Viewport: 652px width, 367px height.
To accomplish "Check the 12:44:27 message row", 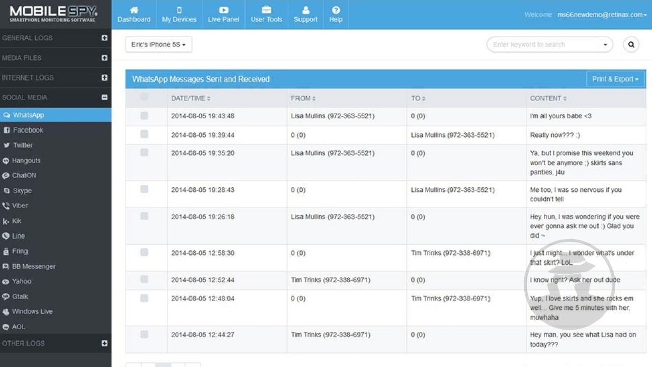I will tap(144, 334).
